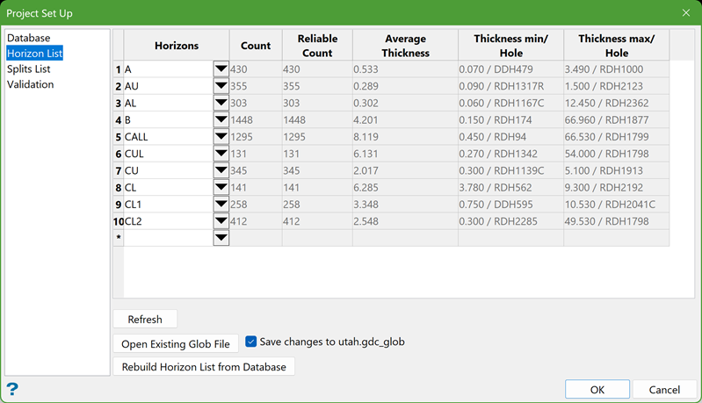
Task: Click the Refresh button
Action: (x=145, y=320)
